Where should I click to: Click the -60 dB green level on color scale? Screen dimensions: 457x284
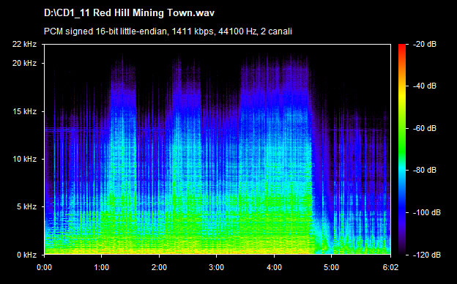pyautogui.click(x=402, y=128)
